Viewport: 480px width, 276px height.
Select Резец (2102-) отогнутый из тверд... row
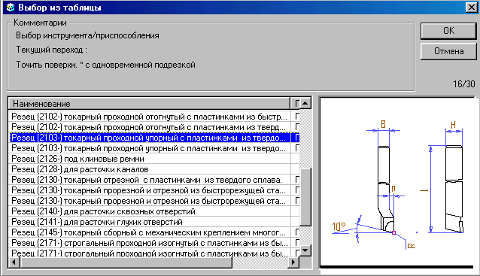click(154, 127)
